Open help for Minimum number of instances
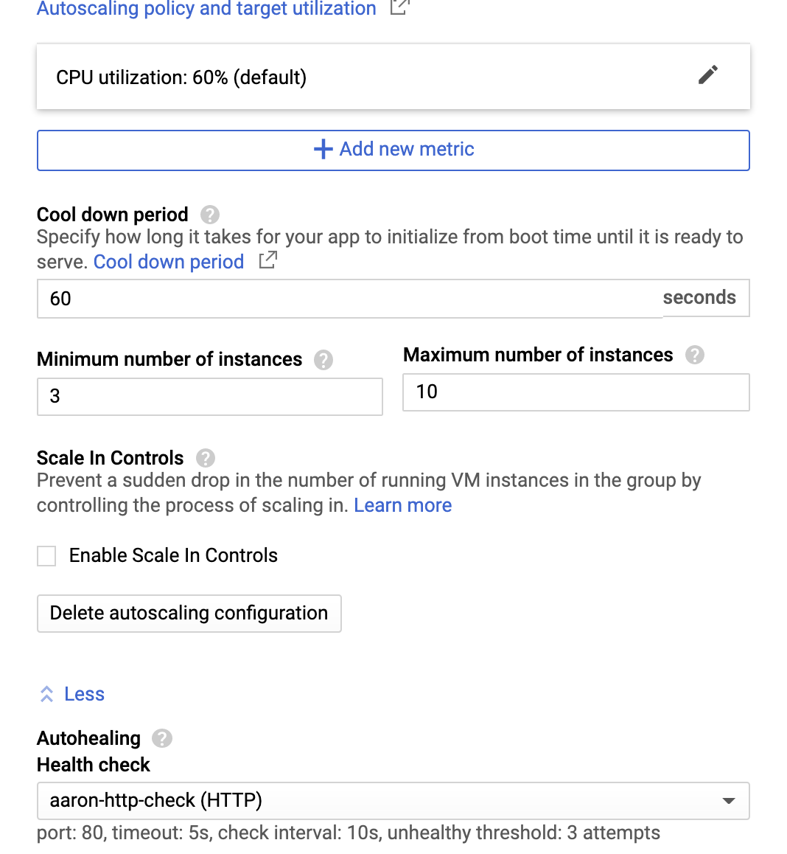 click(323, 360)
